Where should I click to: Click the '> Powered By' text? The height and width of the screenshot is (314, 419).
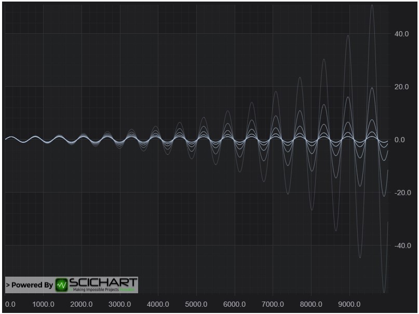[30, 285]
